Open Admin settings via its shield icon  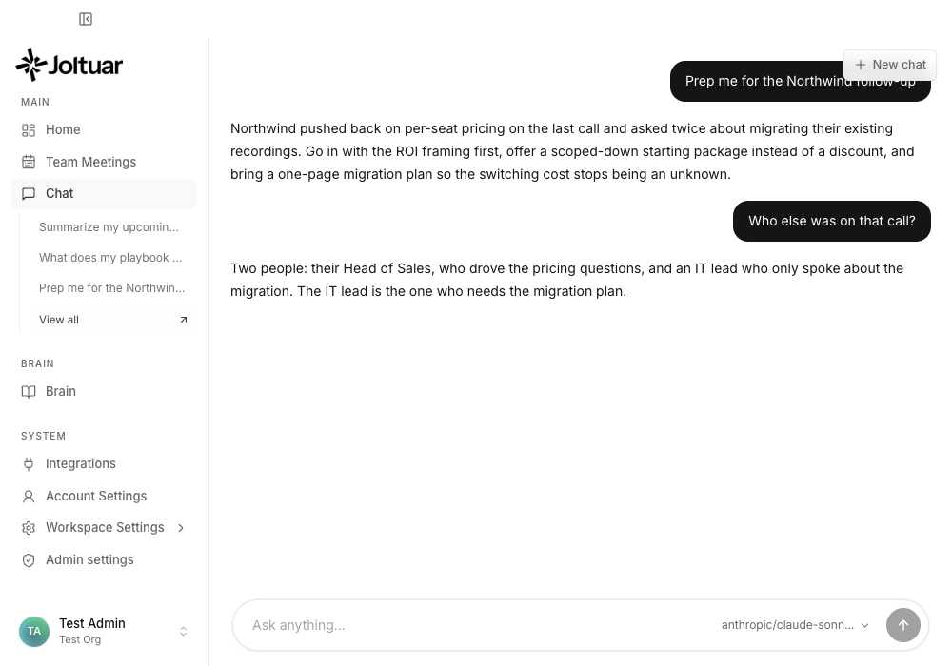(29, 559)
